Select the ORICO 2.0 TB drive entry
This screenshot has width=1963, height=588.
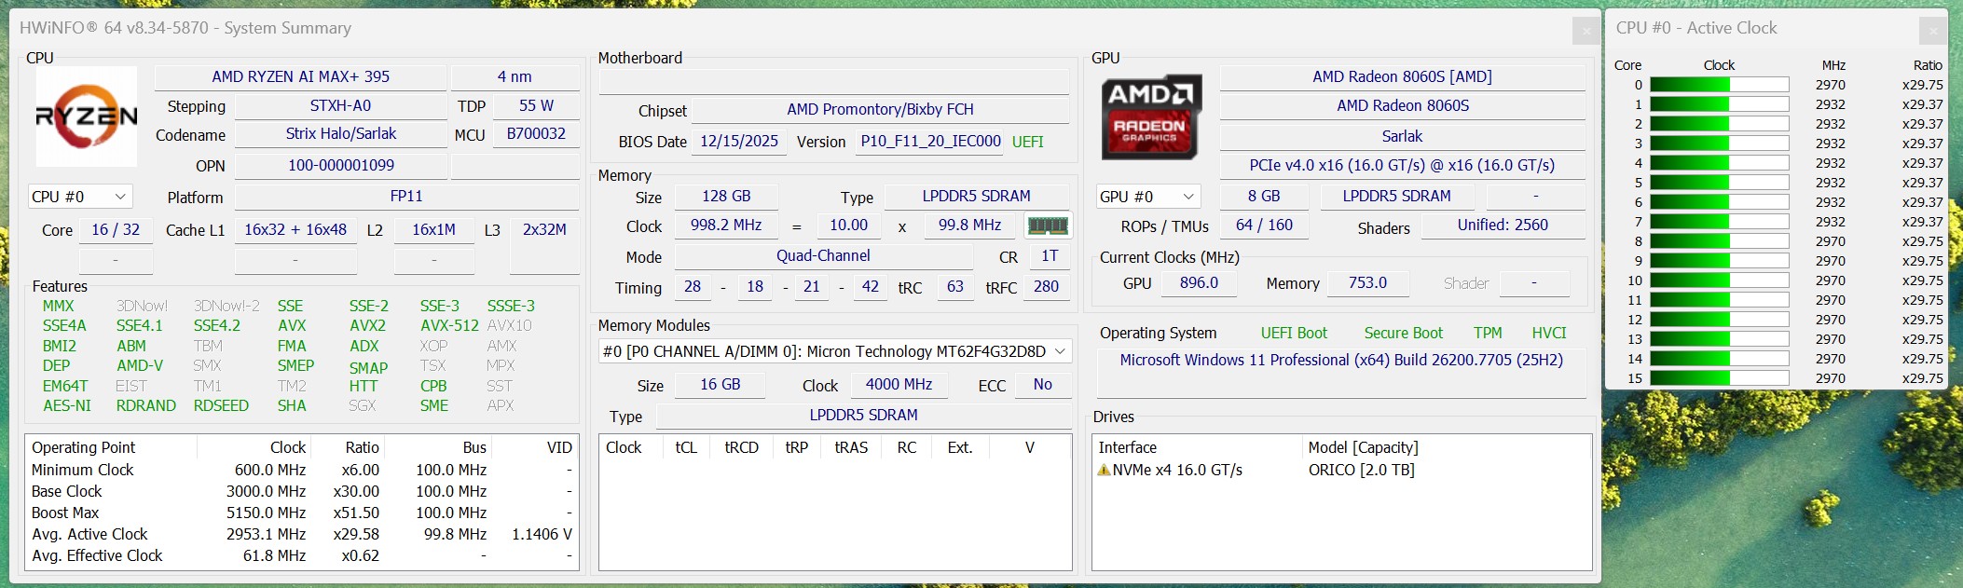(x=1361, y=470)
